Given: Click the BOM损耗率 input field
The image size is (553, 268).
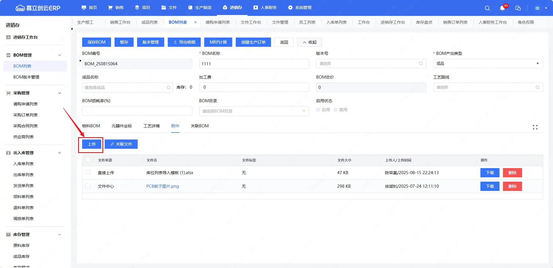Looking at the screenshot, I should [x=137, y=111].
